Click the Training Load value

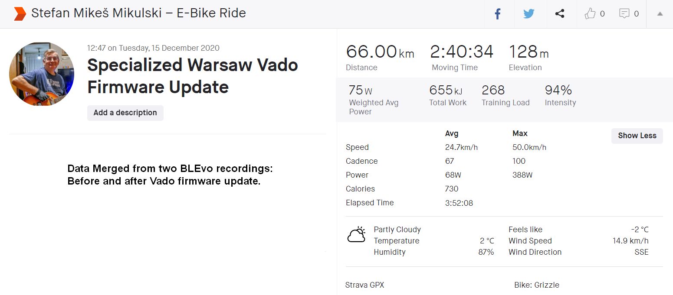click(493, 90)
